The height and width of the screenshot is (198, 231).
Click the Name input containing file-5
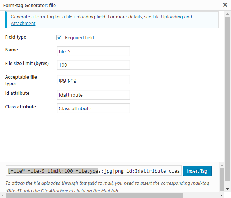pos(93,51)
